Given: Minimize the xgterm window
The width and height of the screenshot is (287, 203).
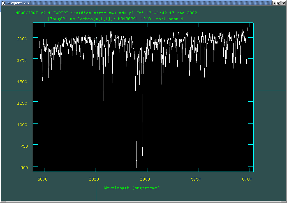Looking at the screenshot, I should tap(274, 3).
